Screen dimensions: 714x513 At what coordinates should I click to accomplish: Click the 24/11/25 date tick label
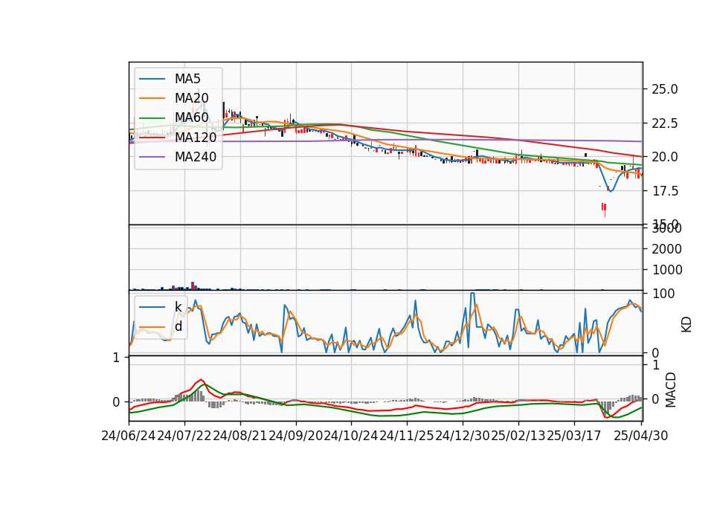[407, 436]
